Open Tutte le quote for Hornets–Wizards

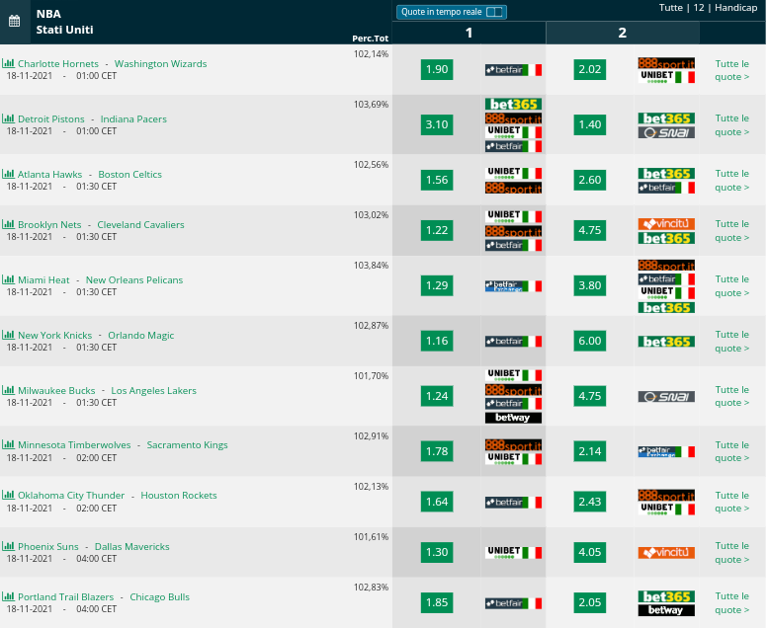pyautogui.click(x=731, y=70)
